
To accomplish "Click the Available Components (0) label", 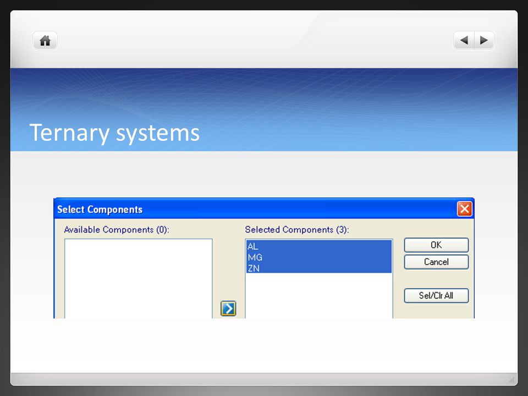I will pos(117,230).
